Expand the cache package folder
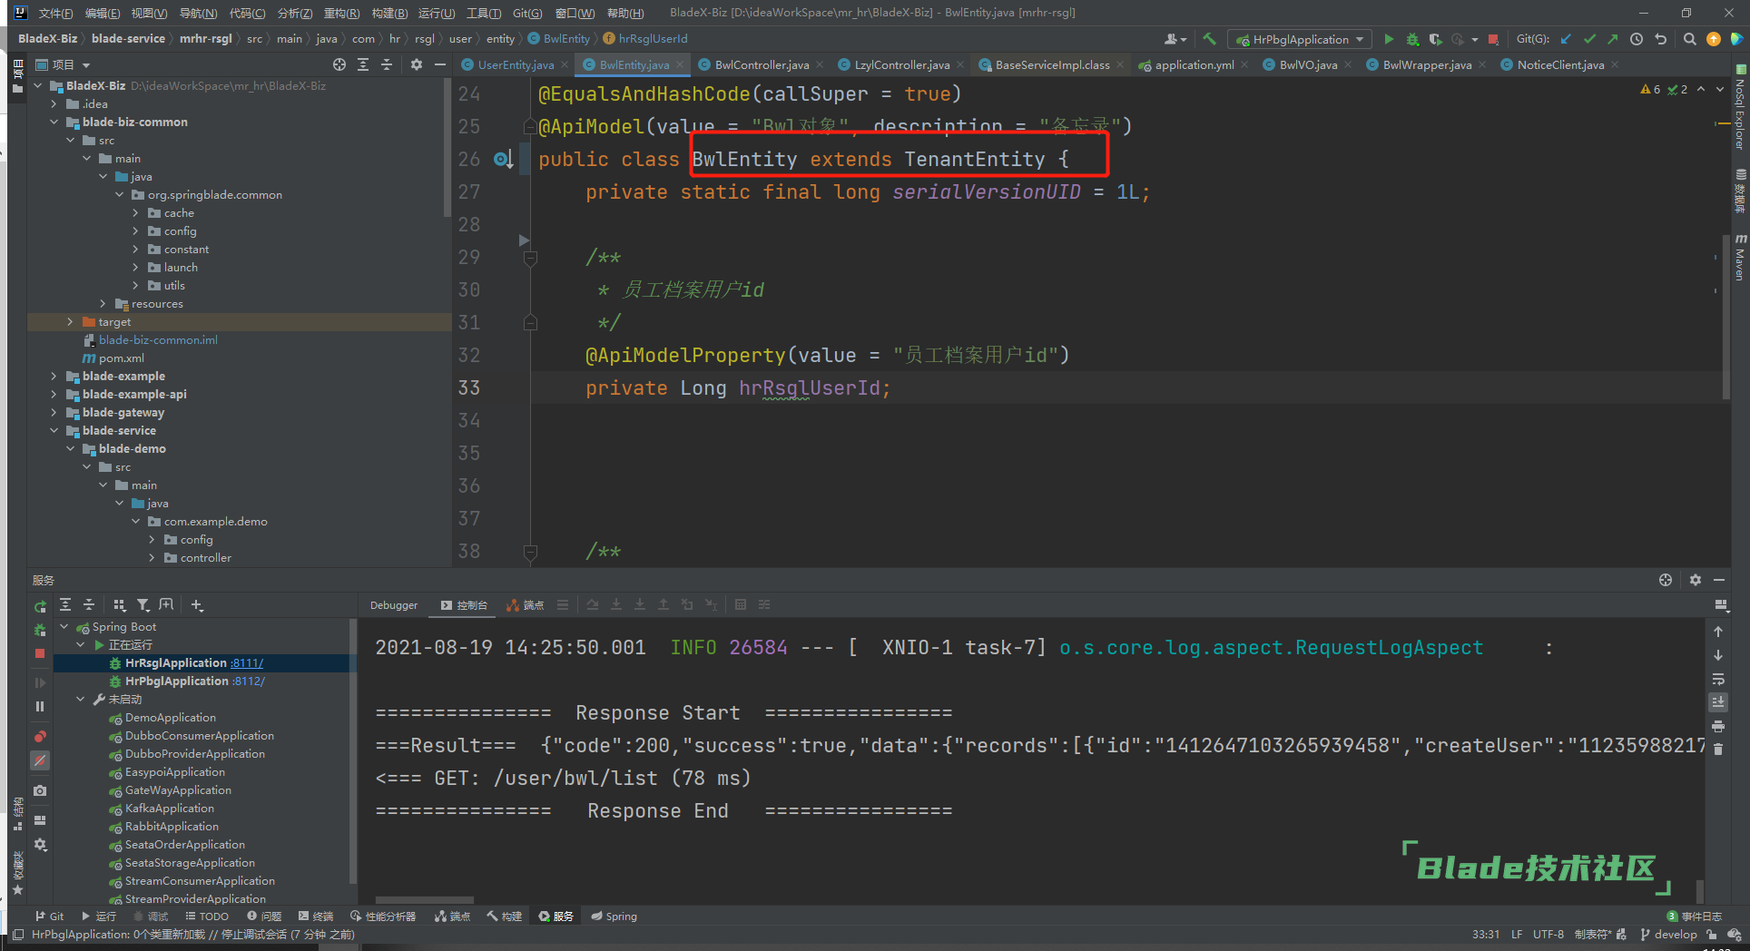Image resolution: width=1750 pixels, height=951 pixels. pos(136,212)
